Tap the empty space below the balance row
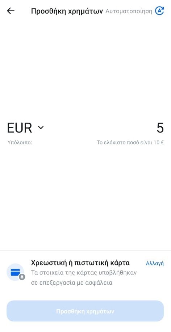The height and width of the screenshot is (332, 171). tap(85, 197)
